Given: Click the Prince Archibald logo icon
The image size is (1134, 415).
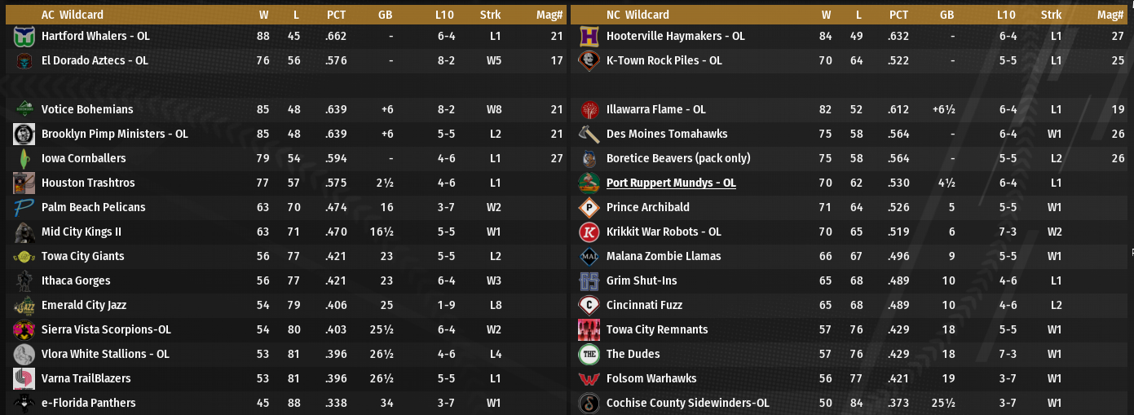Looking at the screenshot, I should [x=589, y=208].
